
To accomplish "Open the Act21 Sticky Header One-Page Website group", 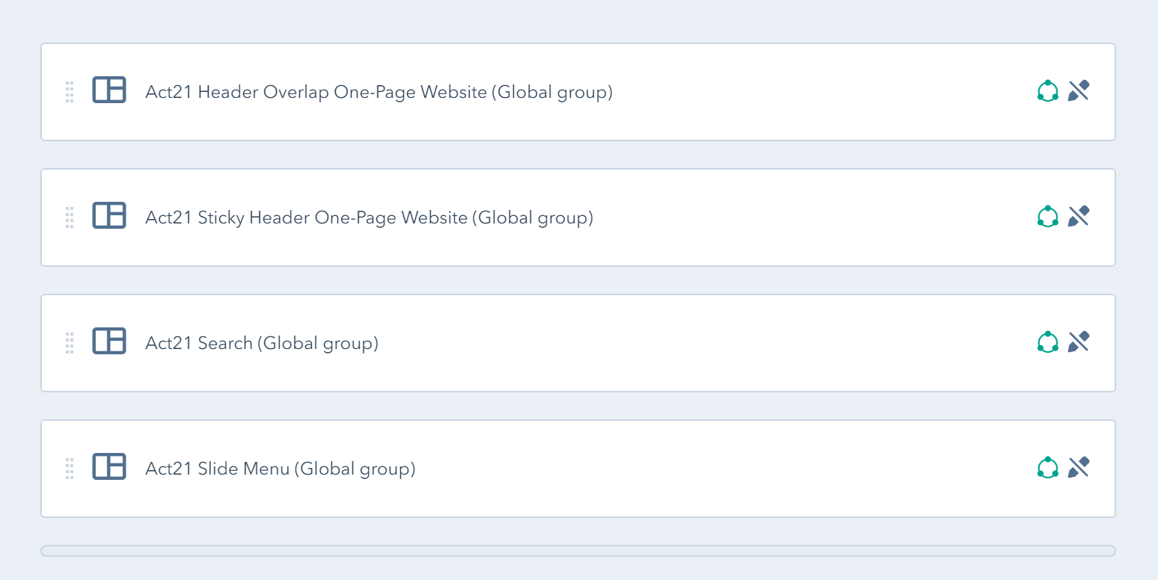I will [x=369, y=217].
